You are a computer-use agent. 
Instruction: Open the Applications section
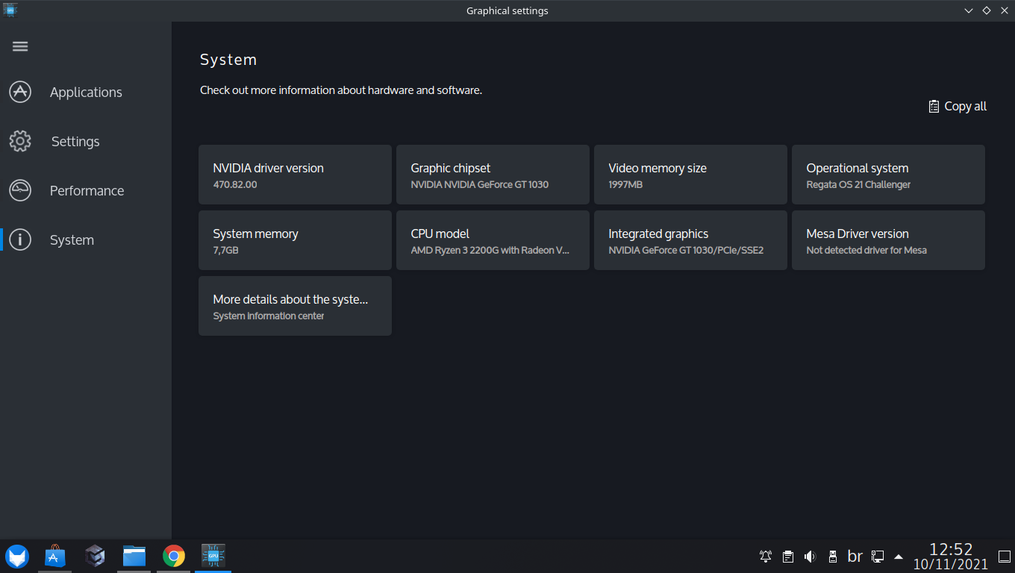click(x=86, y=93)
